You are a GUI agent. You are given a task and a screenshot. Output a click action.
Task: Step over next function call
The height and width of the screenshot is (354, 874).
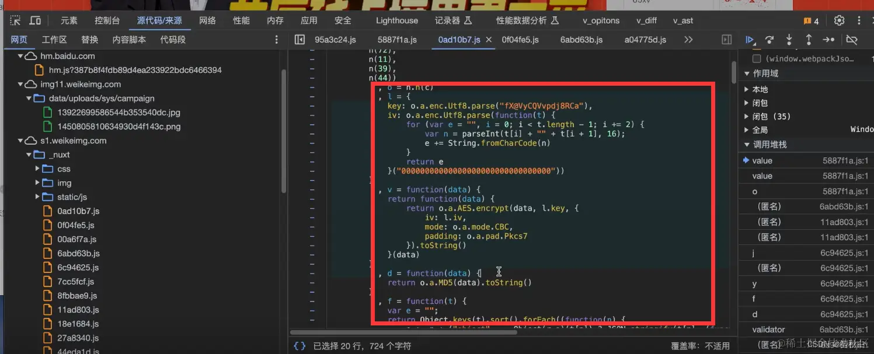pyautogui.click(x=769, y=40)
